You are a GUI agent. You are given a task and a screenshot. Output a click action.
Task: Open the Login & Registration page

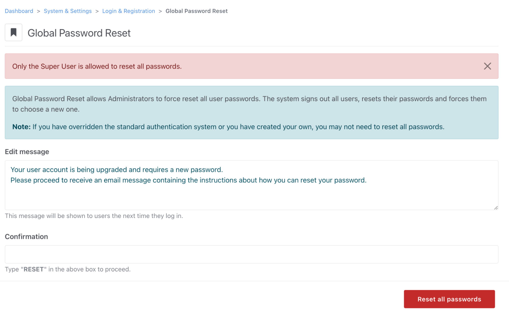128,11
